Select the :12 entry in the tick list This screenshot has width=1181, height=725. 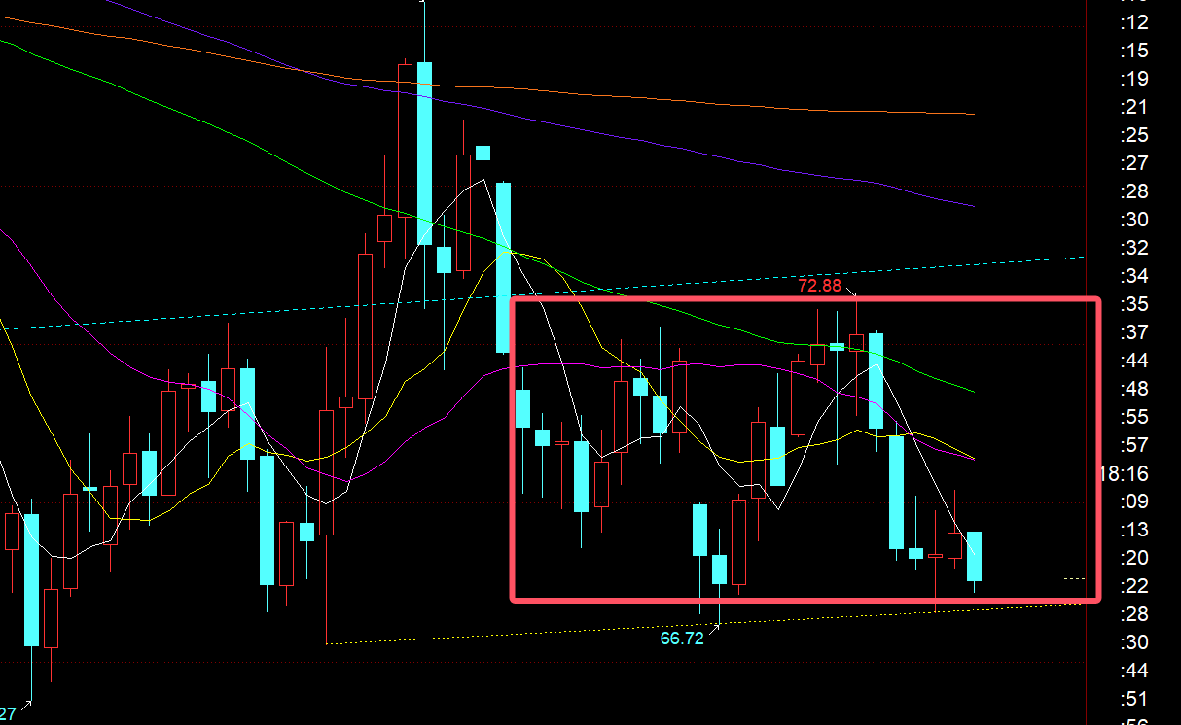(x=1133, y=22)
